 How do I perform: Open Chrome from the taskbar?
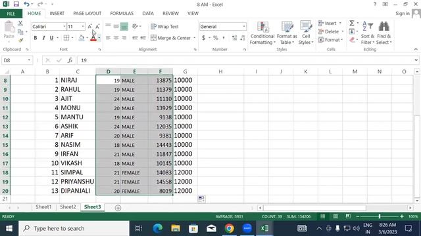point(230,228)
